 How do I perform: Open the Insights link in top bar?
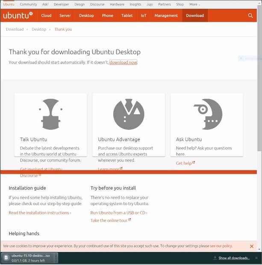click(135, 4)
